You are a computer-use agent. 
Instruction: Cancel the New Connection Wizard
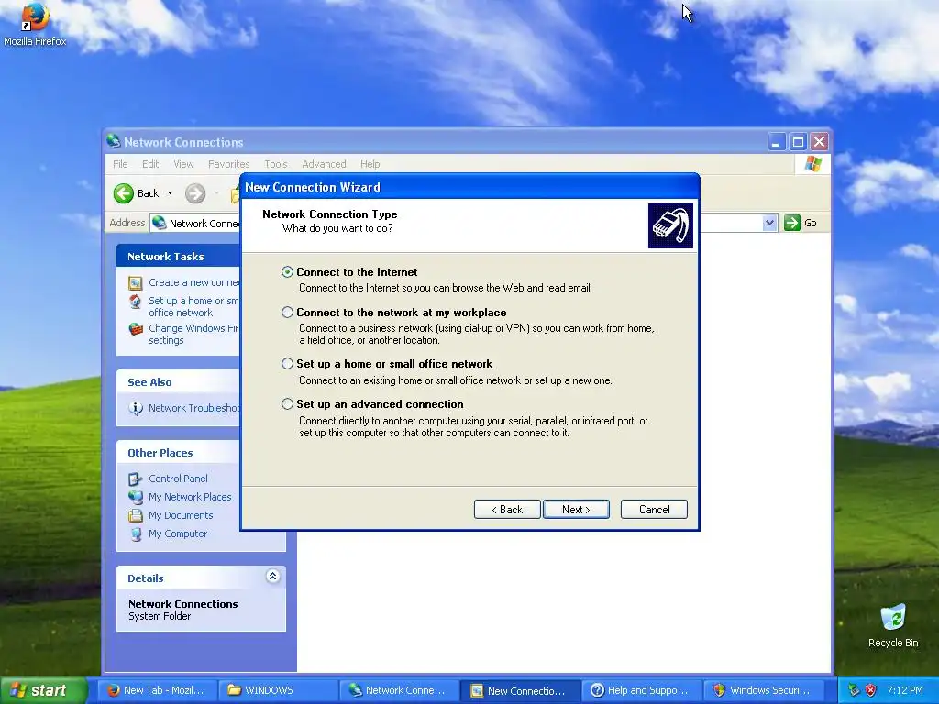tap(654, 510)
